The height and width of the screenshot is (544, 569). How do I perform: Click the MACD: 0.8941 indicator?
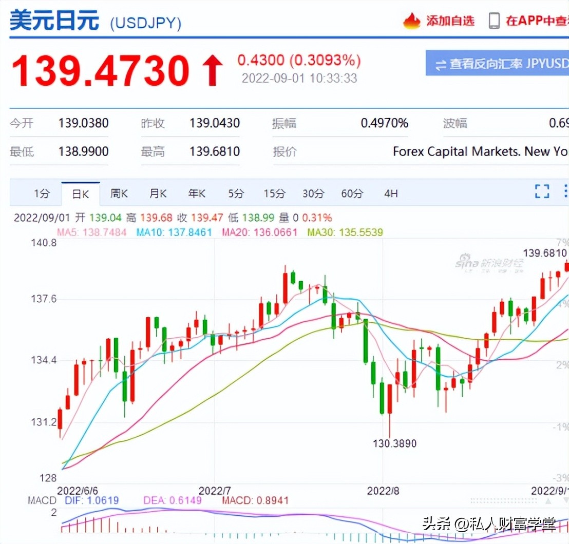click(255, 500)
